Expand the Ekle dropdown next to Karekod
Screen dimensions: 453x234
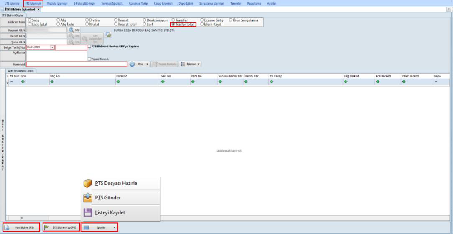pyautogui.click(x=147, y=64)
